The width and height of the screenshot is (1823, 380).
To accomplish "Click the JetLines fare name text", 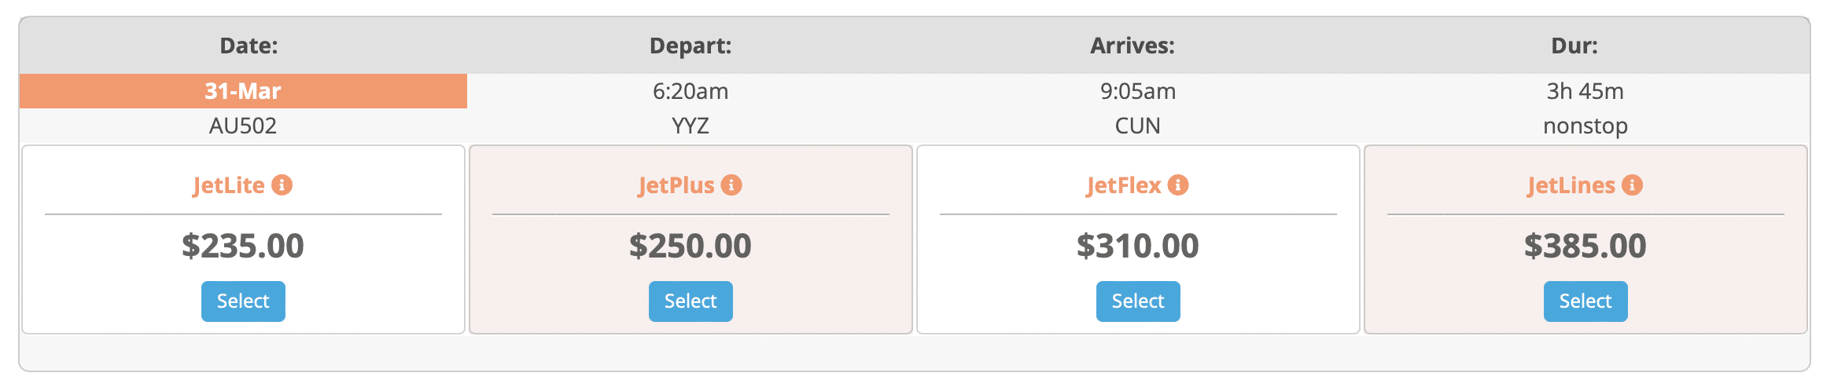I will pos(1571,185).
